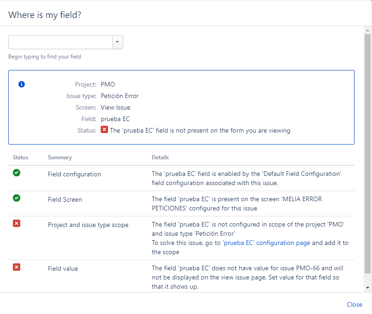Select Project and issue type scope row
Screen dimensions: 372x314
pyautogui.click(x=88, y=225)
